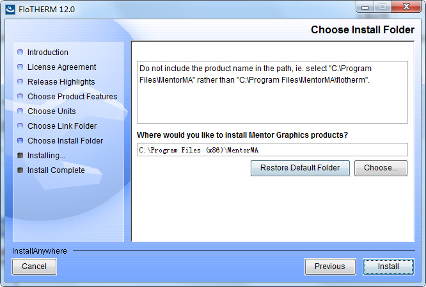426x287 pixels.
Task: Click the Choose Units step bullet icon
Action: pyautogui.click(x=20, y=111)
